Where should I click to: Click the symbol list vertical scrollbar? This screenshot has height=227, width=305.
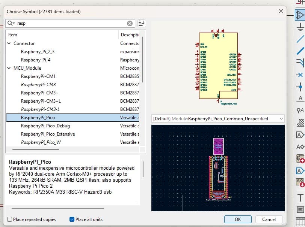point(142,59)
